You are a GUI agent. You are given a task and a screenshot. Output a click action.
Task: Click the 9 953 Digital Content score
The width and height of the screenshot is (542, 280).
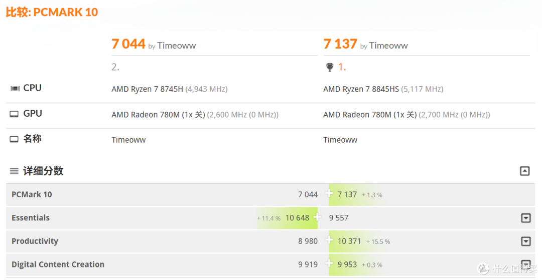point(347,264)
